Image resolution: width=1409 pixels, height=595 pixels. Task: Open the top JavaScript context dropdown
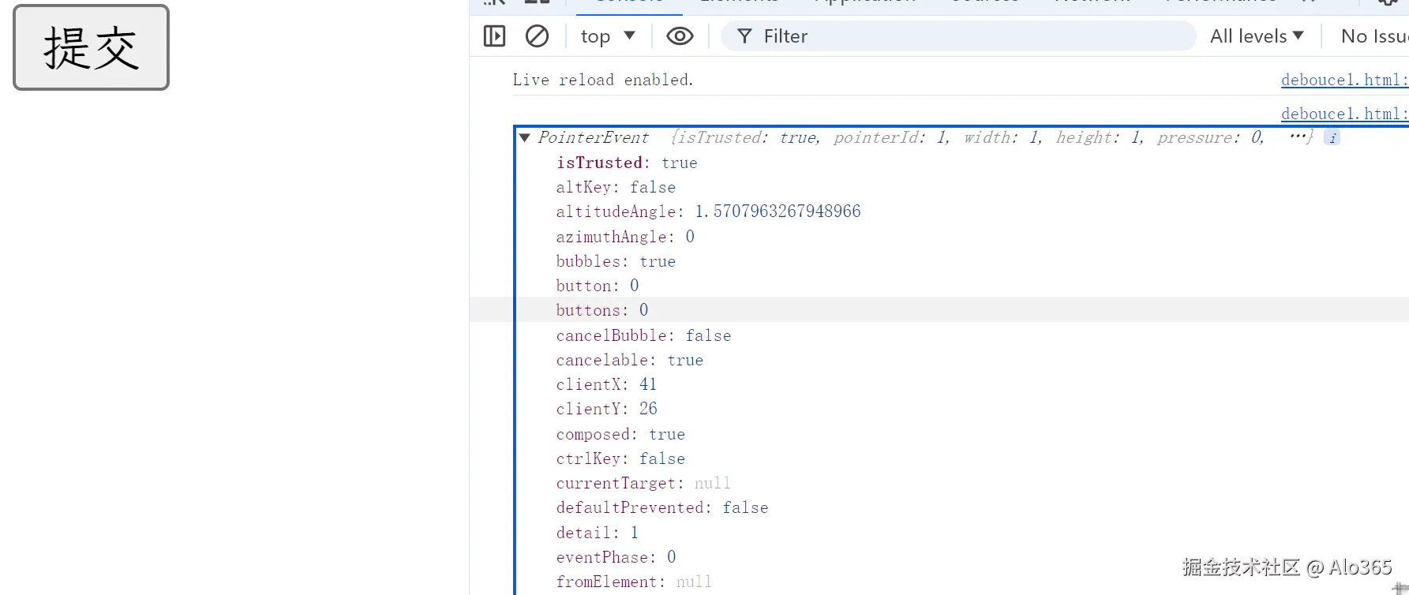[608, 36]
